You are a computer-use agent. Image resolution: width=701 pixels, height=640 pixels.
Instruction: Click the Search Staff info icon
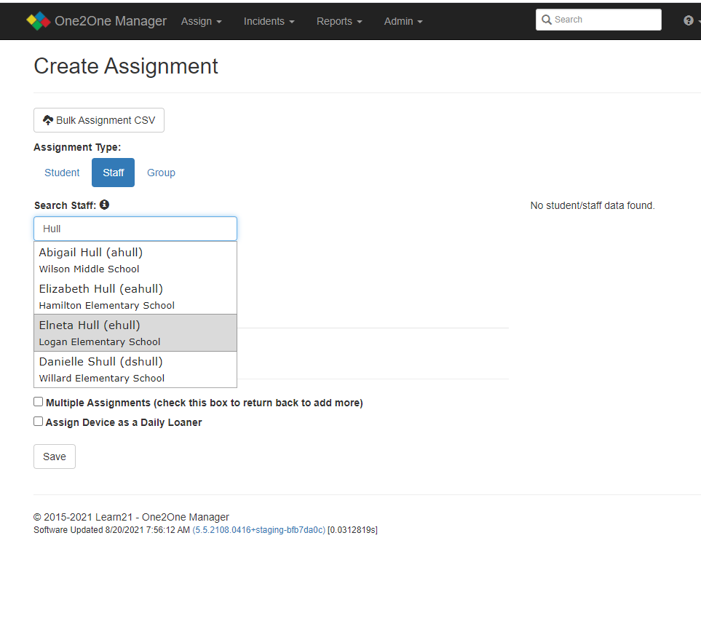pos(104,205)
